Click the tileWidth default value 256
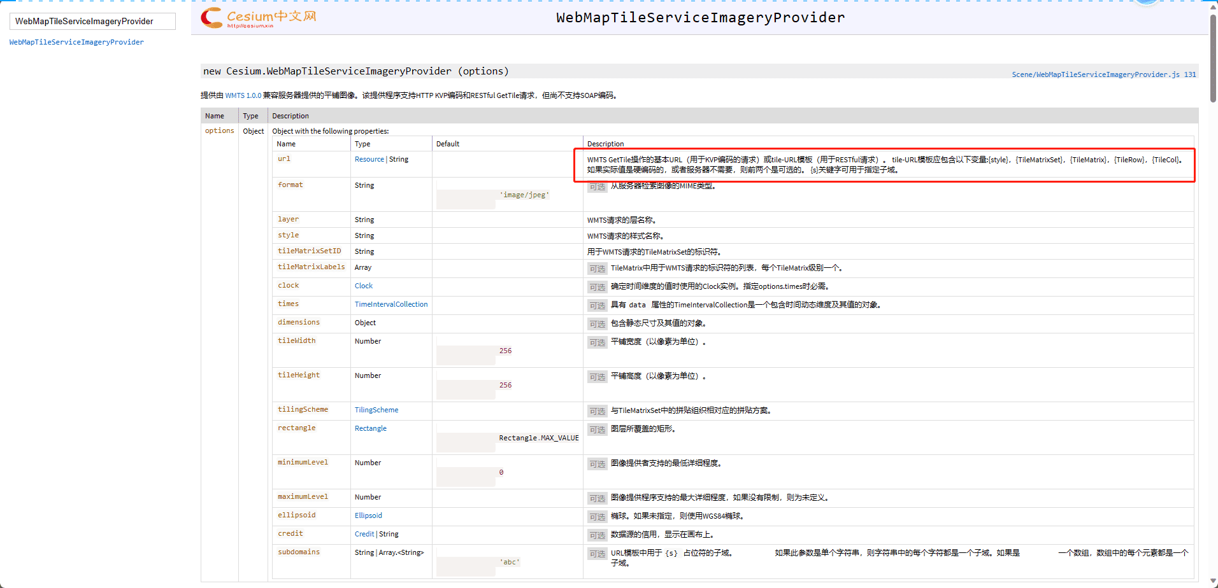 click(505, 351)
